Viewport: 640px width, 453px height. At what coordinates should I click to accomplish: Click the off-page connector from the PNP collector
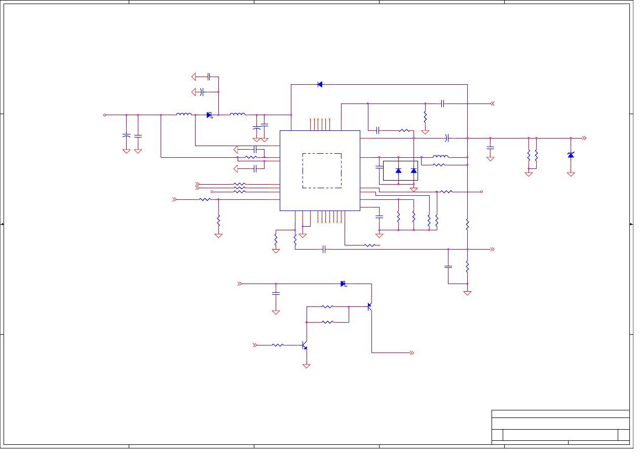pos(412,353)
